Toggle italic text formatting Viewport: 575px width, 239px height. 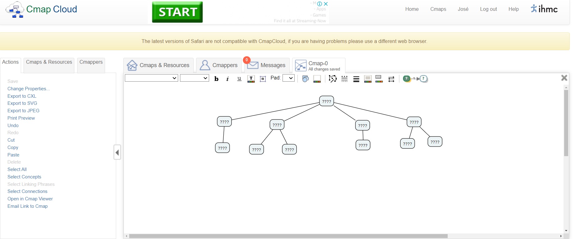(x=228, y=79)
